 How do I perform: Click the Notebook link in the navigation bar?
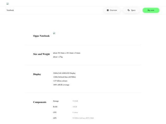pyautogui.click(x=10, y=10)
